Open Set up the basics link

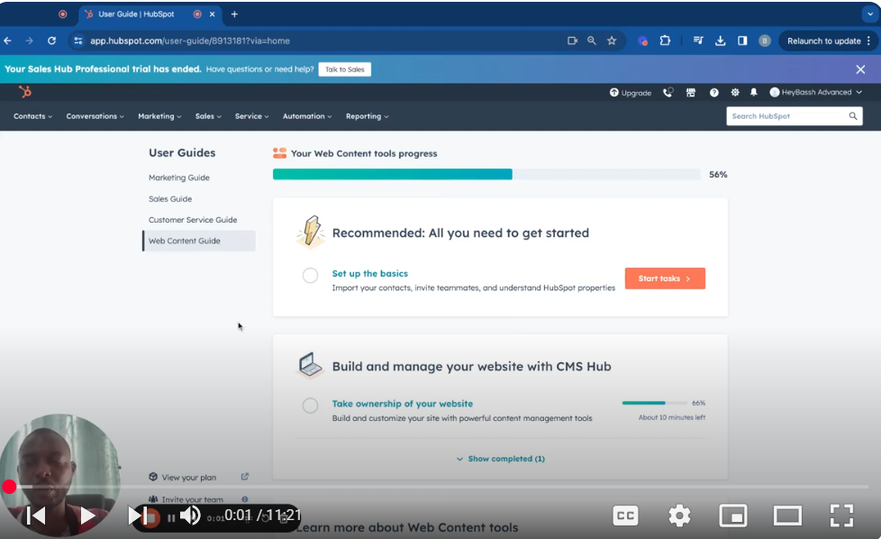369,274
